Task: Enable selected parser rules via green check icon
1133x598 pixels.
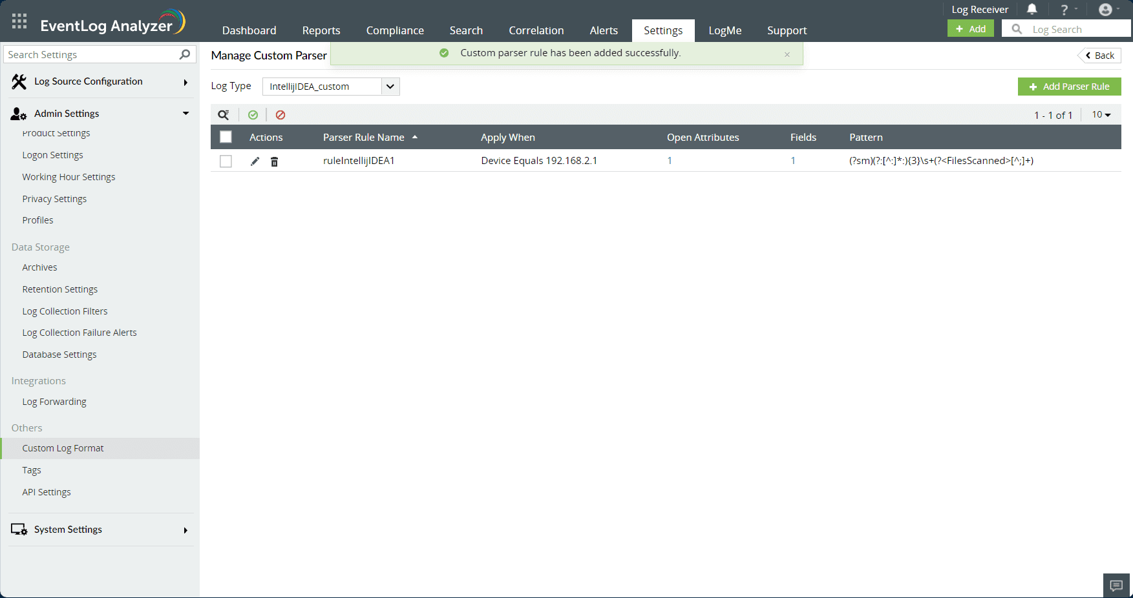Action: [x=253, y=114]
